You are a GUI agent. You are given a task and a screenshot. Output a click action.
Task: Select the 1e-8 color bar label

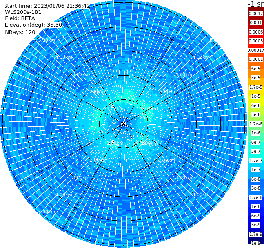(256, 206)
